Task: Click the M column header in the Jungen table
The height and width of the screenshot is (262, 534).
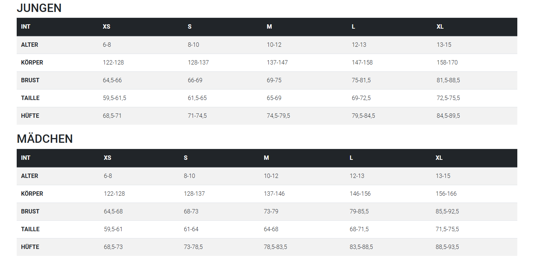Action: tap(269, 27)
